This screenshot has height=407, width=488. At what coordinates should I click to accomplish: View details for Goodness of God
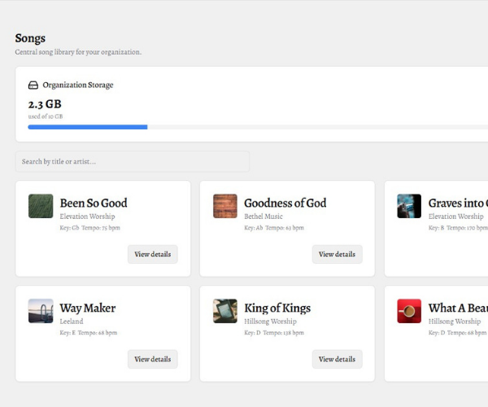pyautogui.click(x=337, y=254)
